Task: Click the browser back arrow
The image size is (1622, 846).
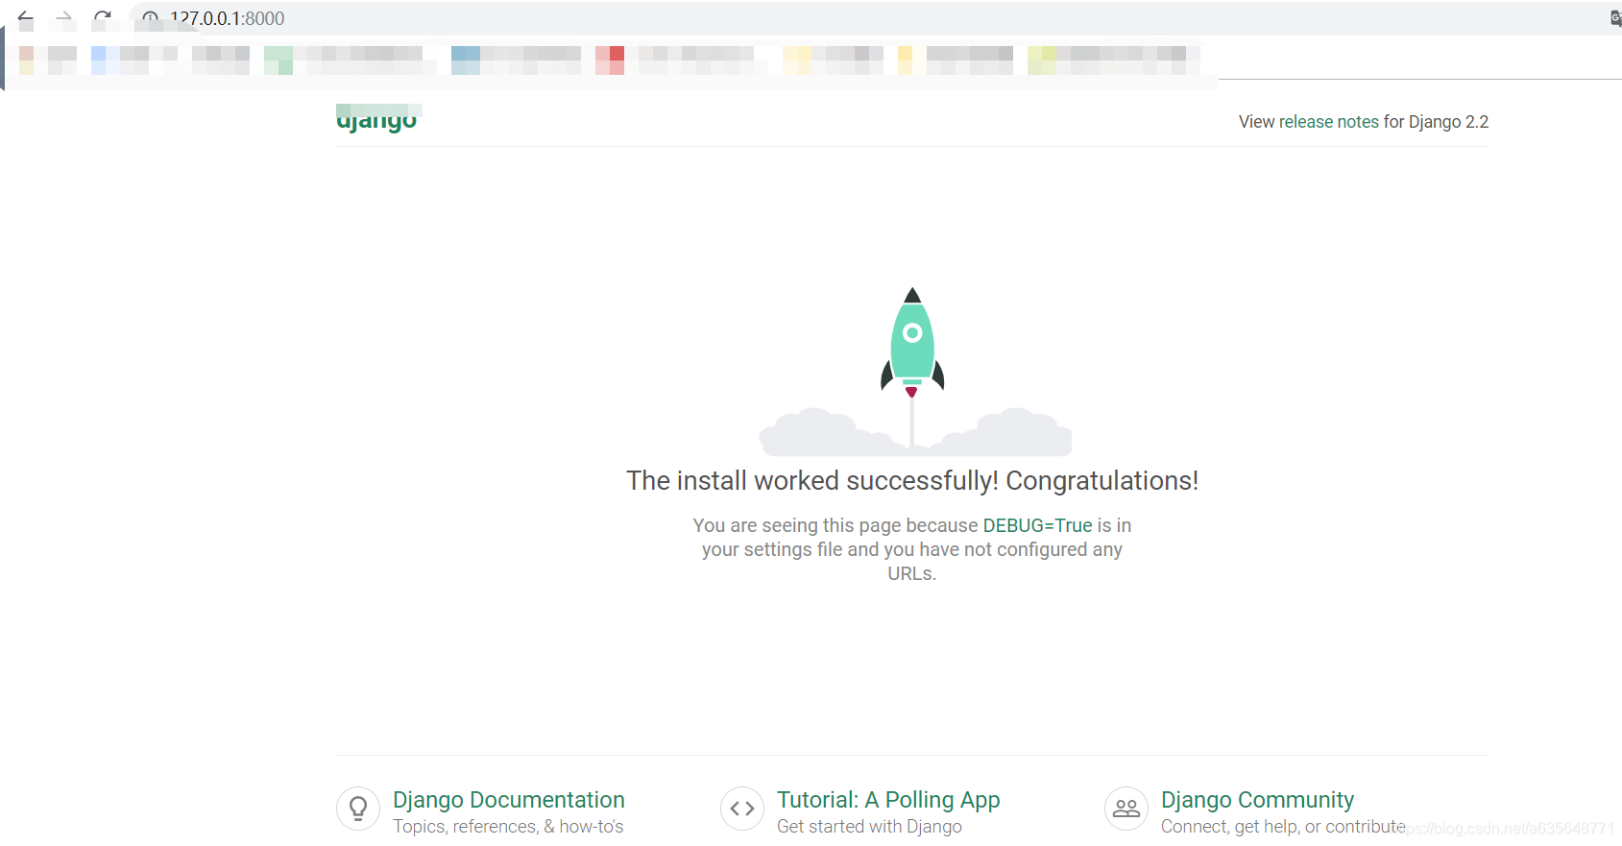Action: point(26,17)
